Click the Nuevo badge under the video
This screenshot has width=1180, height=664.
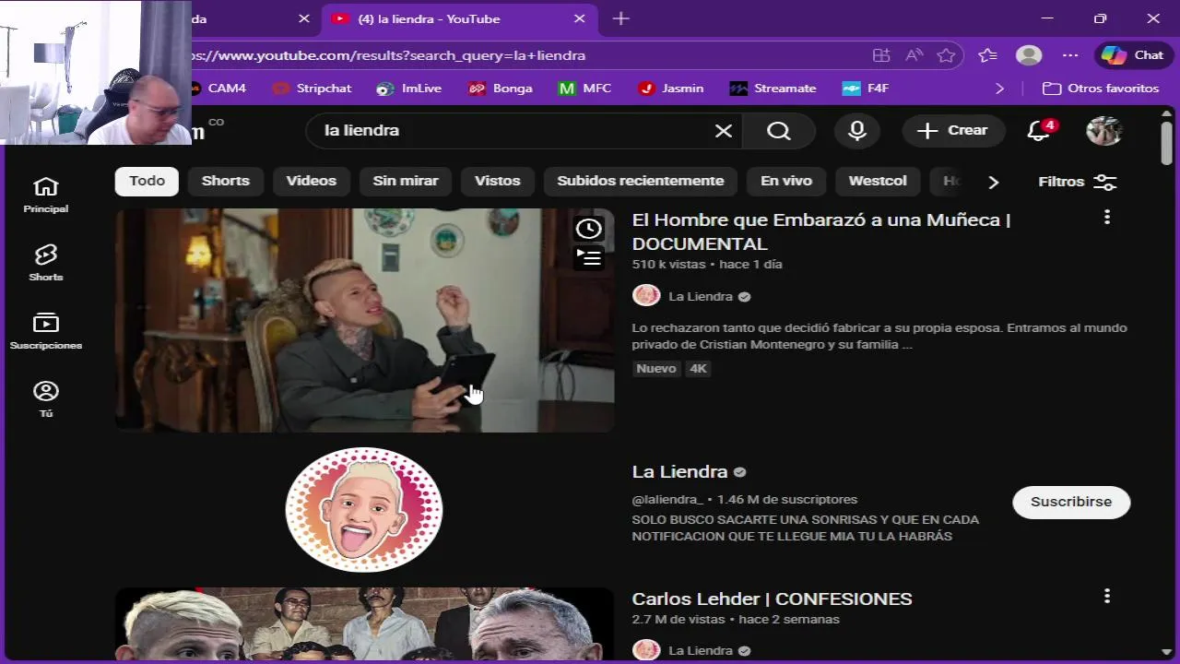[656, 368]
